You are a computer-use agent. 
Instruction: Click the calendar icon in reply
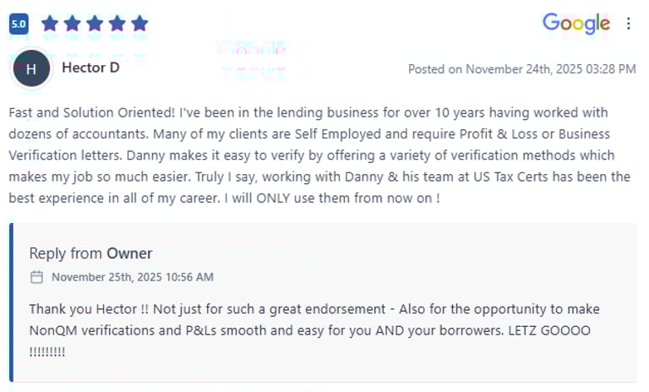pyautogui.click(x=37, y=277)
